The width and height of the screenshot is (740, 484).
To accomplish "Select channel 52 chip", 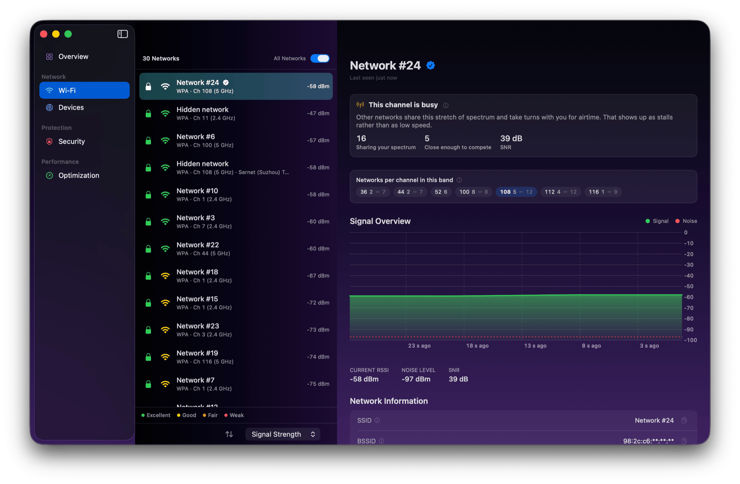I will tap(441, 192).
